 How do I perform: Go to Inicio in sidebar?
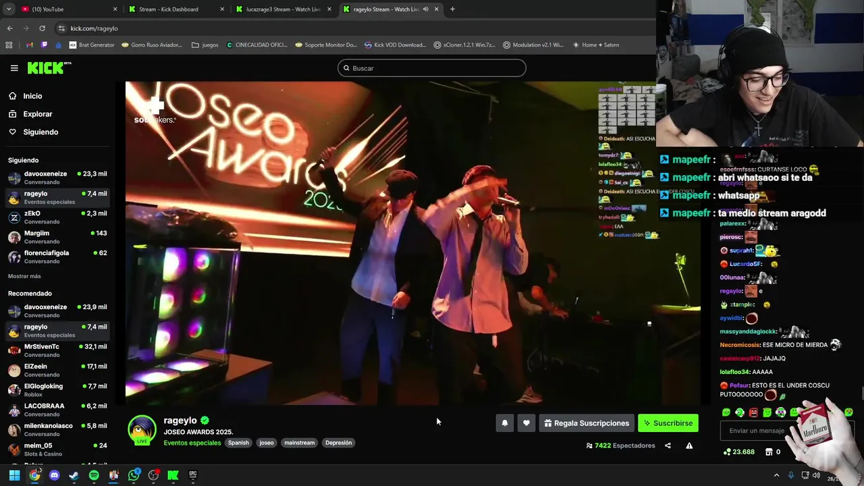coord(32,96)
